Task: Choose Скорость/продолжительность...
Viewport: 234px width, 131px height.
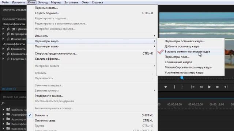Action: pyautogui.click(x=92, y=53)
